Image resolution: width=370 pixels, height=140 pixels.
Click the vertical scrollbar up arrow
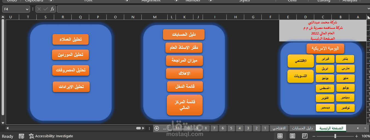3,17
